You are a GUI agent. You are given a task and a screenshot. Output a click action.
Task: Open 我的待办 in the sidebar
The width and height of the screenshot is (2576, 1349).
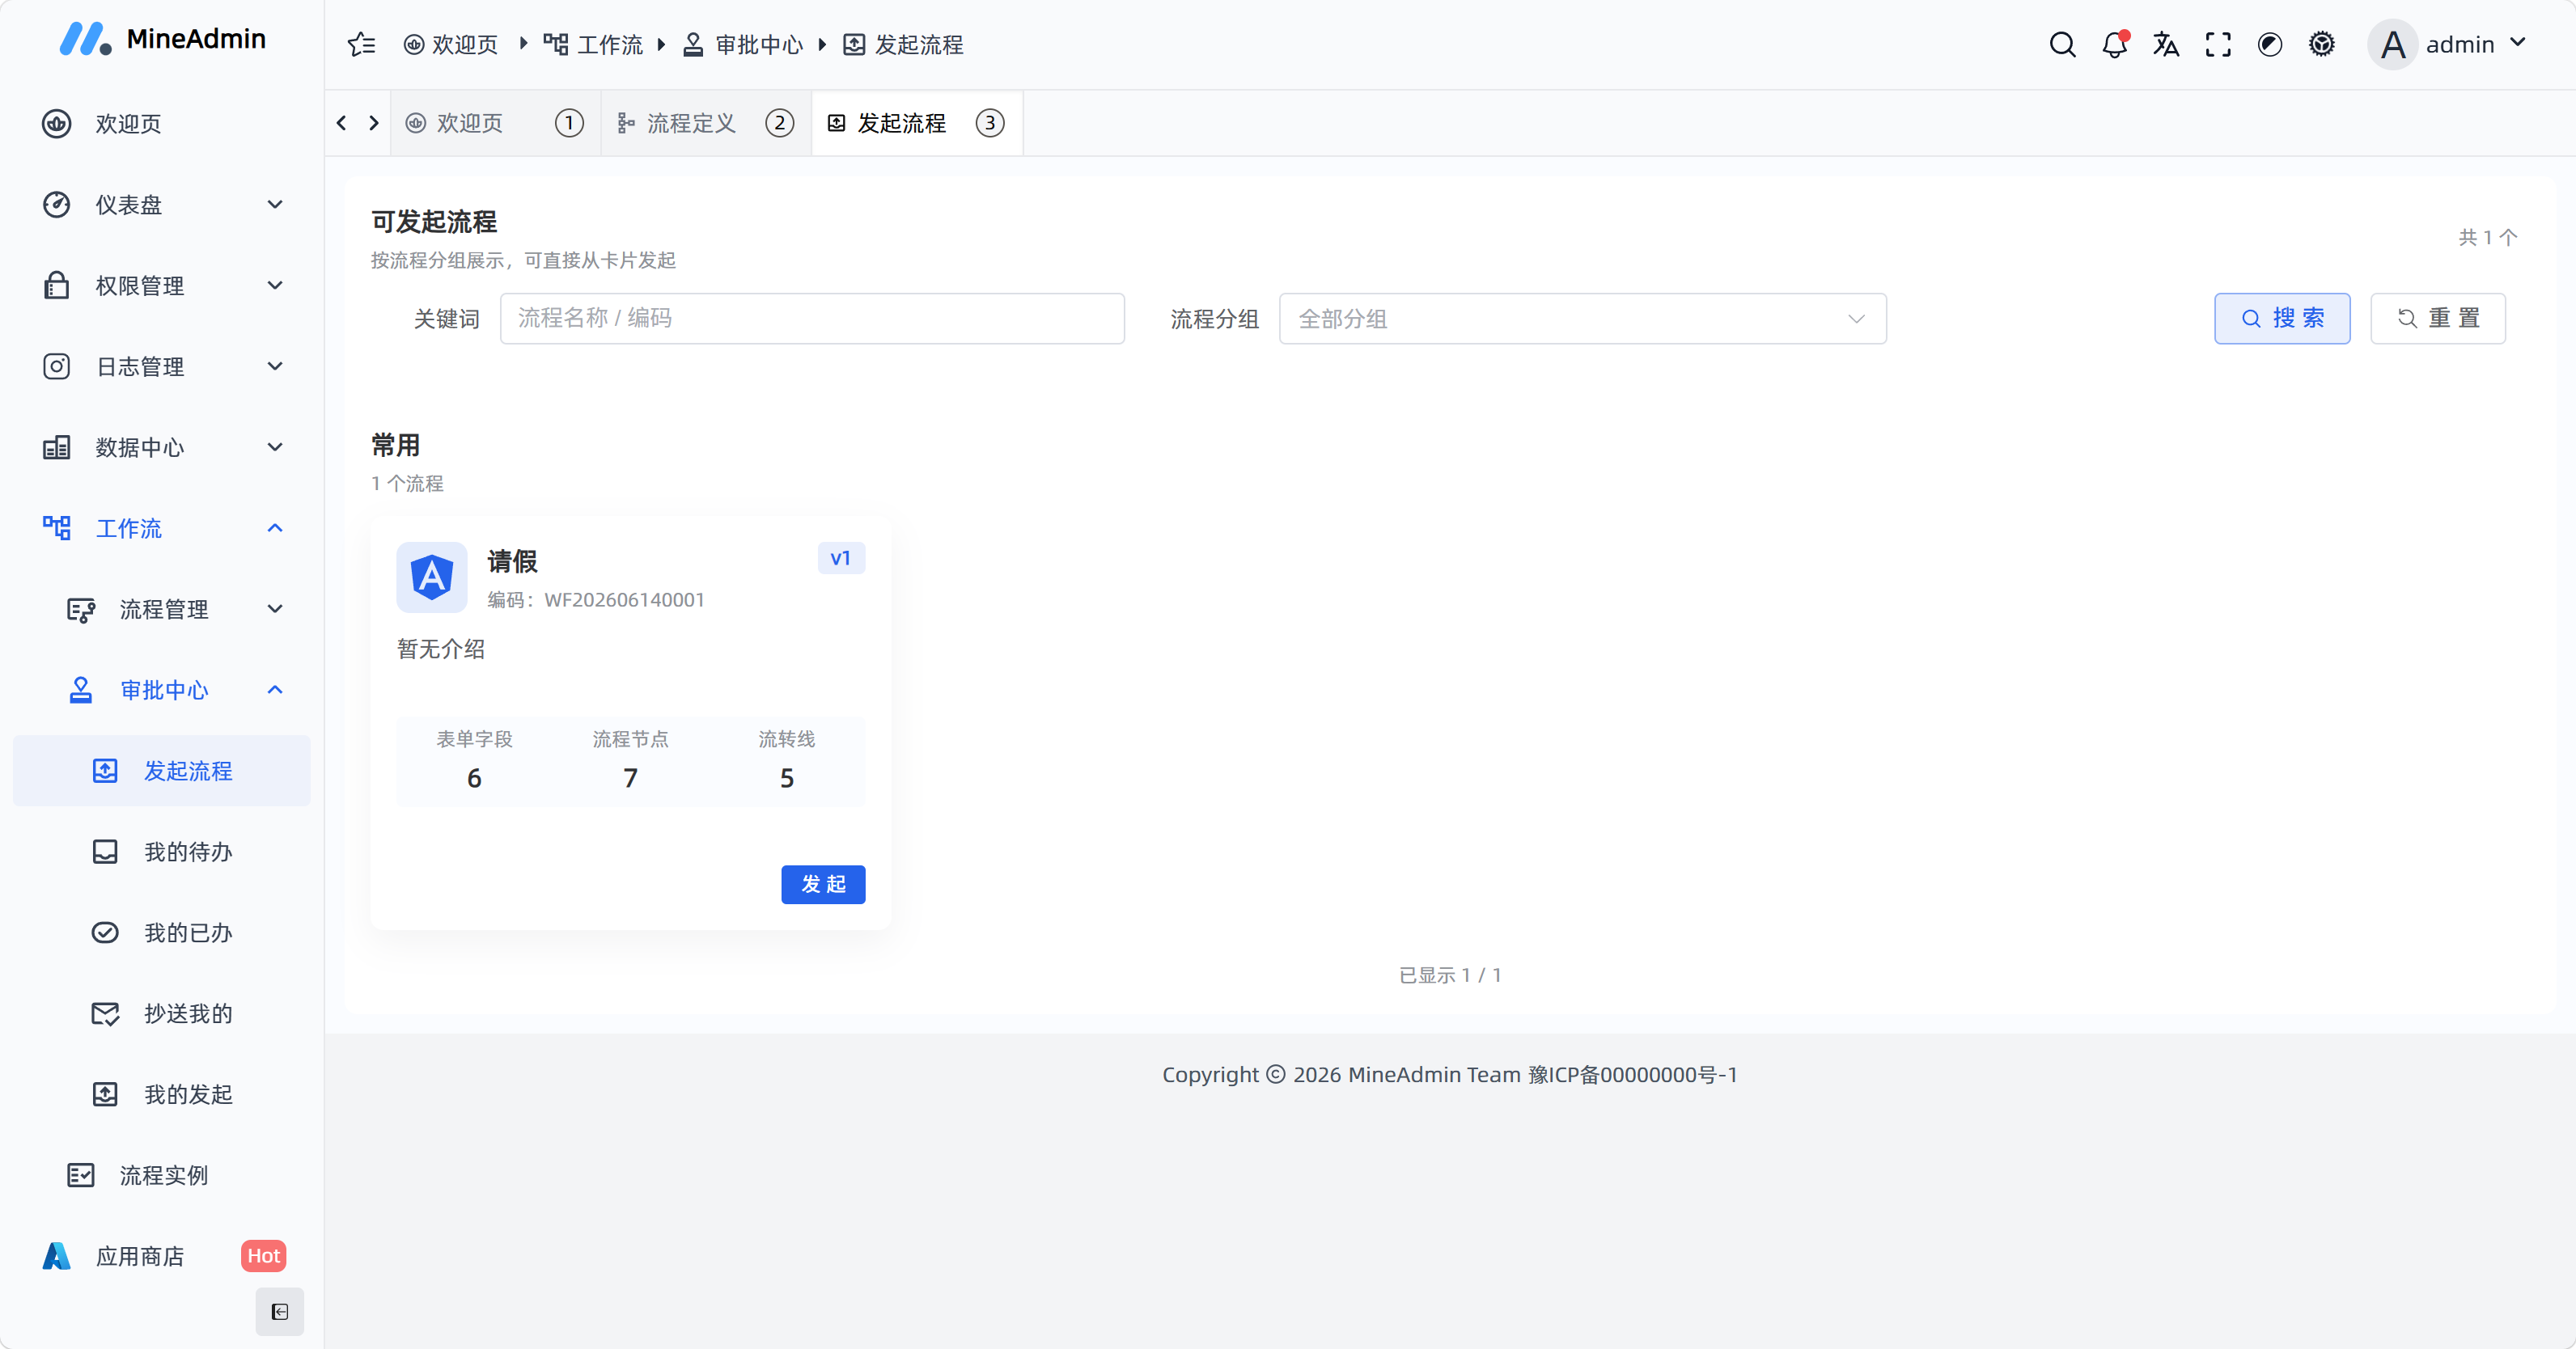pos(162,851)
